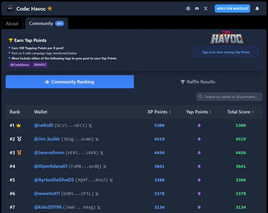Image resolution: width=268 pixels, height=213 pixels.
Task: Click the @CodeHavoc tag
Action: (x=20, y=65)
